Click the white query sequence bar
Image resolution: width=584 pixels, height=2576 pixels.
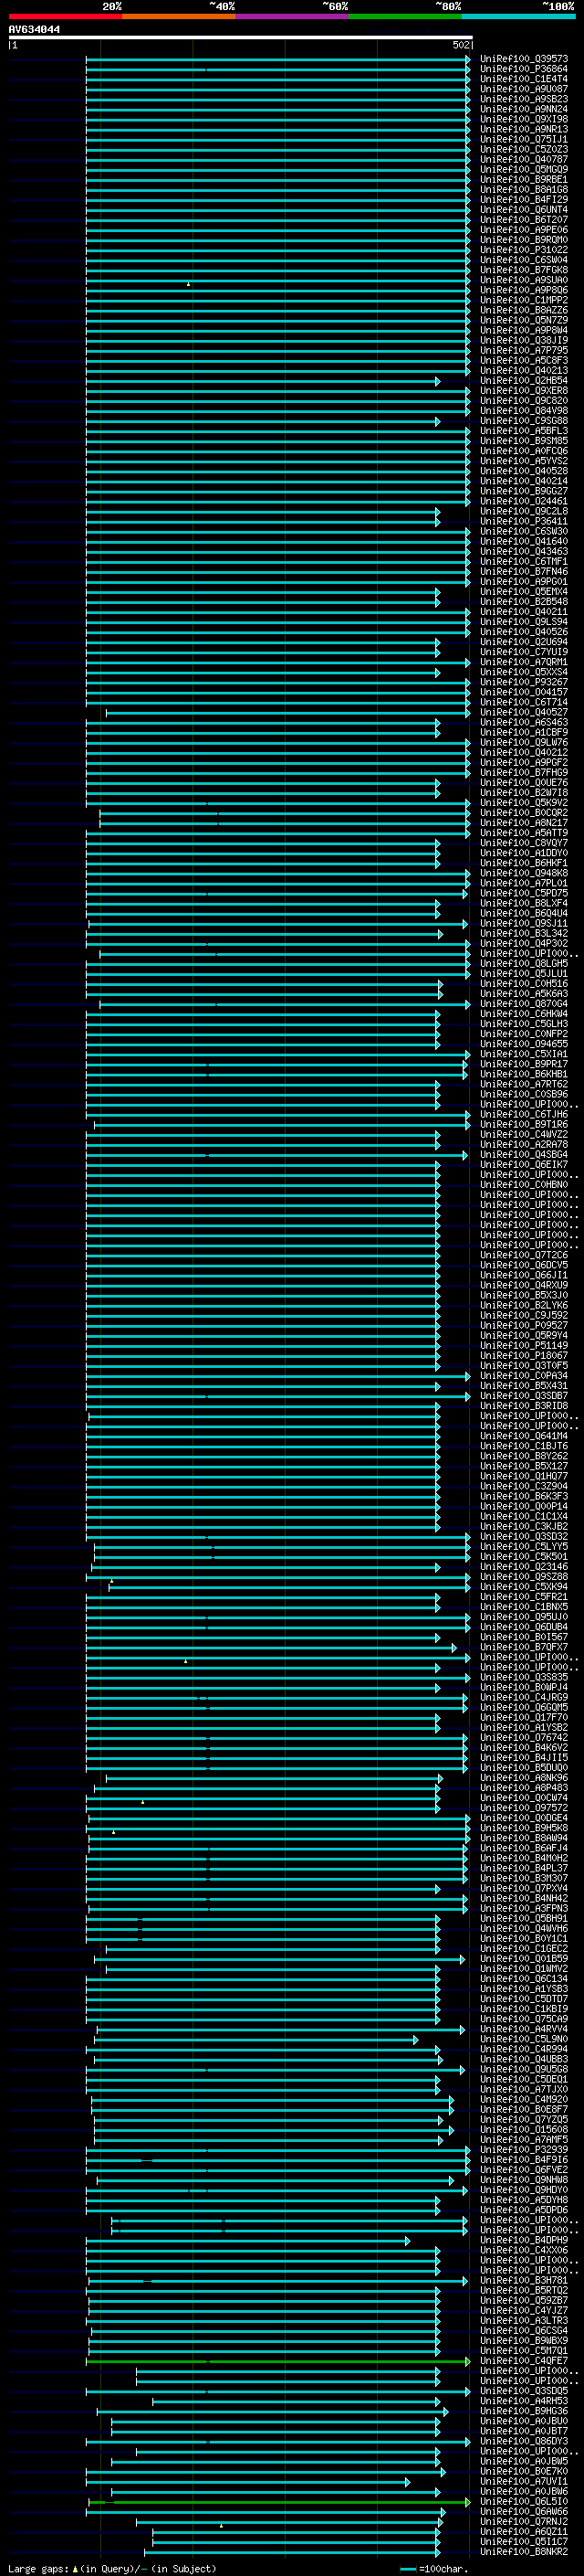click(x=241, y=37)
